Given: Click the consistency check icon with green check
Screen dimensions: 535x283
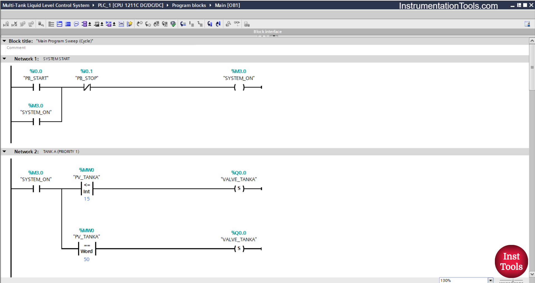Looking at the screenshot, I should click(173, 24).
